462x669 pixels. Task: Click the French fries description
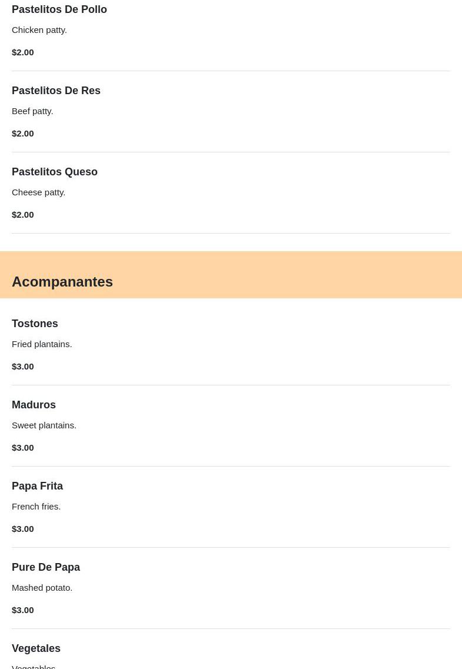point(36,507)
